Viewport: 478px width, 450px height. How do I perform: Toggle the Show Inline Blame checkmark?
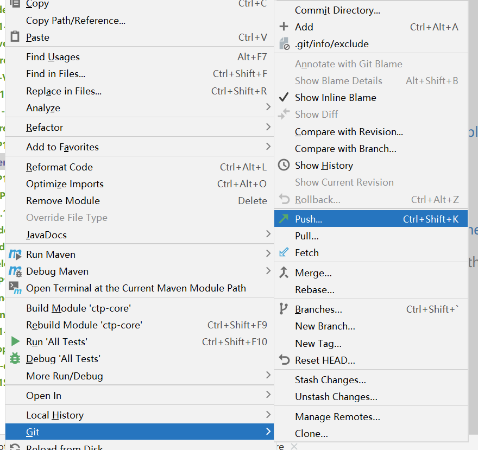[x=284, y=98]
